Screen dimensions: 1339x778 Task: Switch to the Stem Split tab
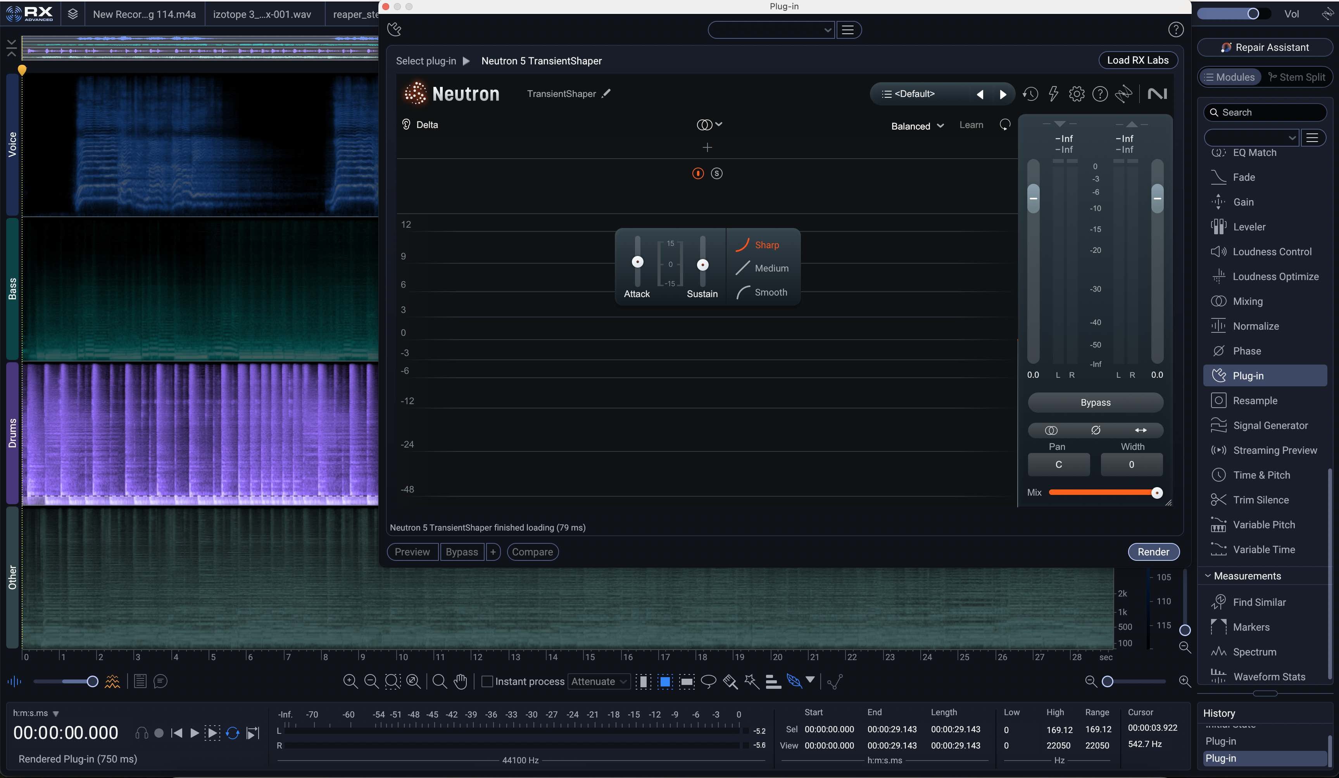pos(1296,77)
